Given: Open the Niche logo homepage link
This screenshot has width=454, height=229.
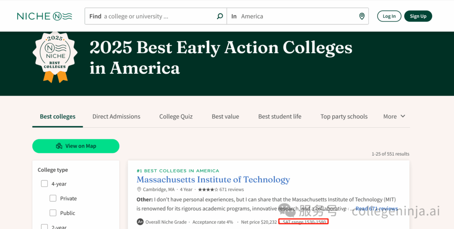Looking at the screenshot, I should pos(45,16).
